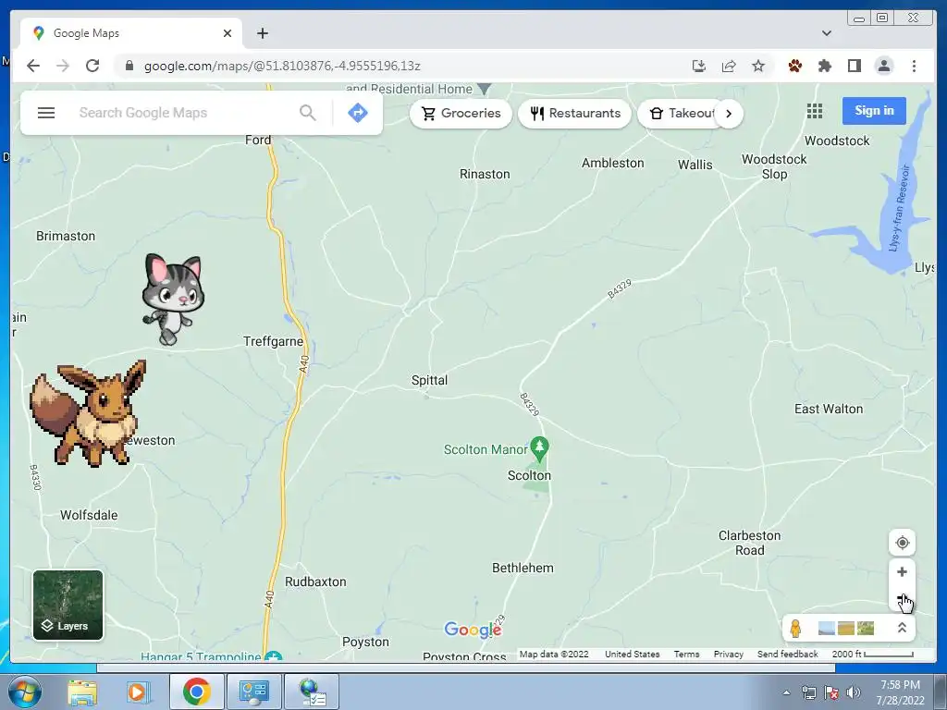Click the horizontal scrollbar below the browser

tap(466, 668)
